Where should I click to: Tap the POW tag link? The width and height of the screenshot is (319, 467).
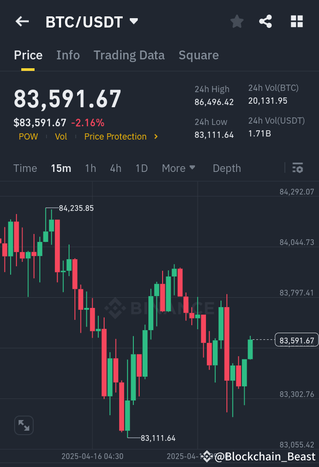pyautogui.click(x=28, y=136)
